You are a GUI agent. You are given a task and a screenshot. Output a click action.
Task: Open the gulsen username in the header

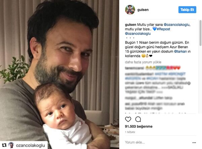143,10
